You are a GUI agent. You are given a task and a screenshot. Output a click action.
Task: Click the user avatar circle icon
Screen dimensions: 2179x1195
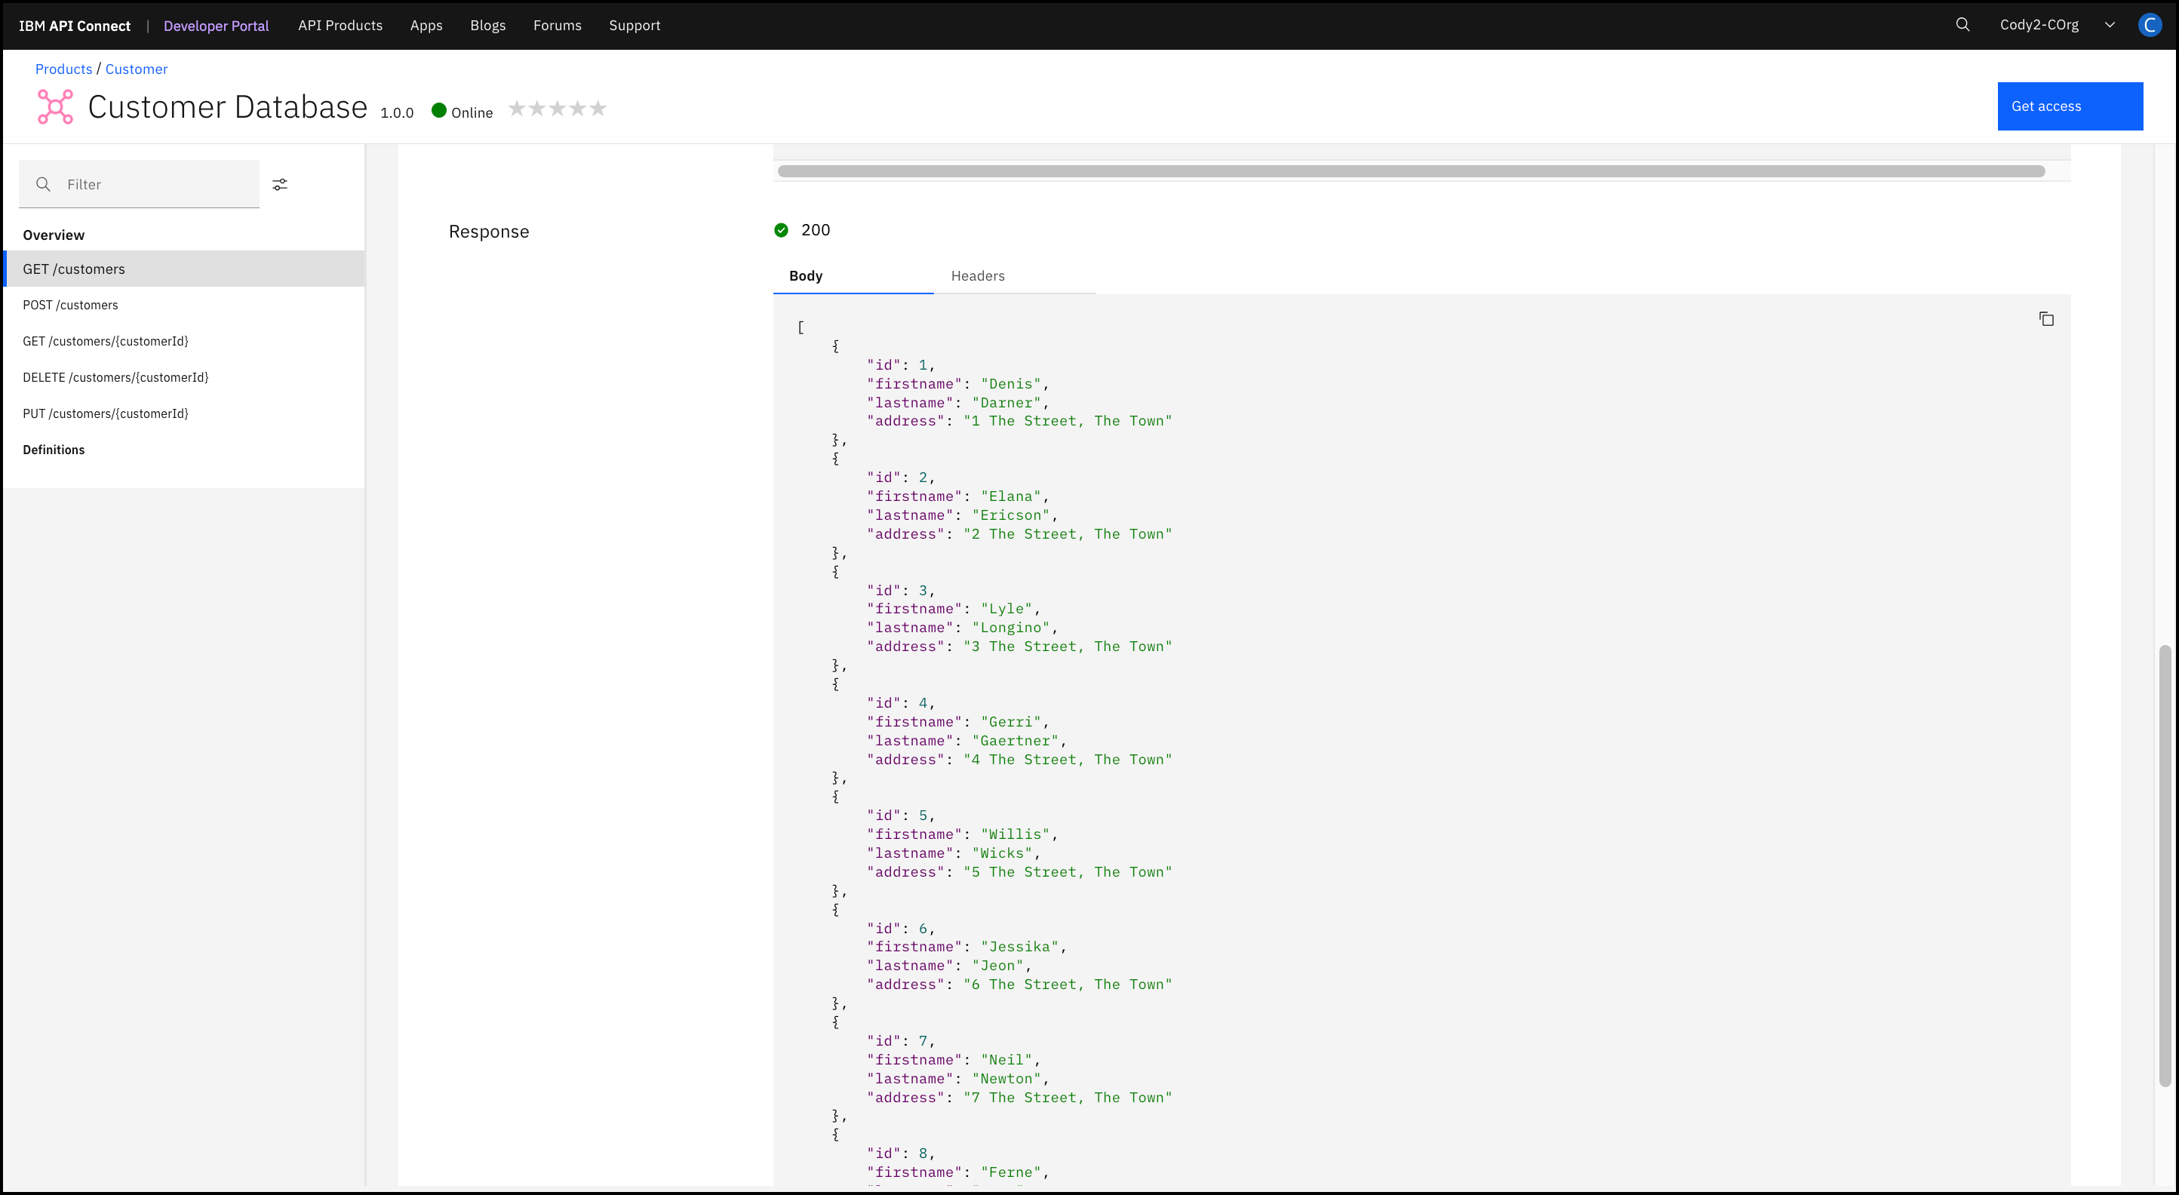2150,25
